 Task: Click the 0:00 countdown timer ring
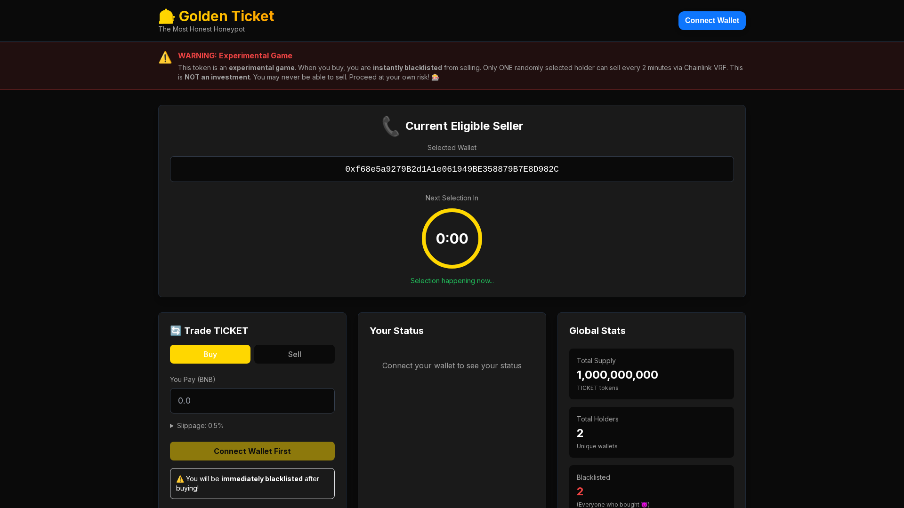pyautogui.click(x=452, y=238)
